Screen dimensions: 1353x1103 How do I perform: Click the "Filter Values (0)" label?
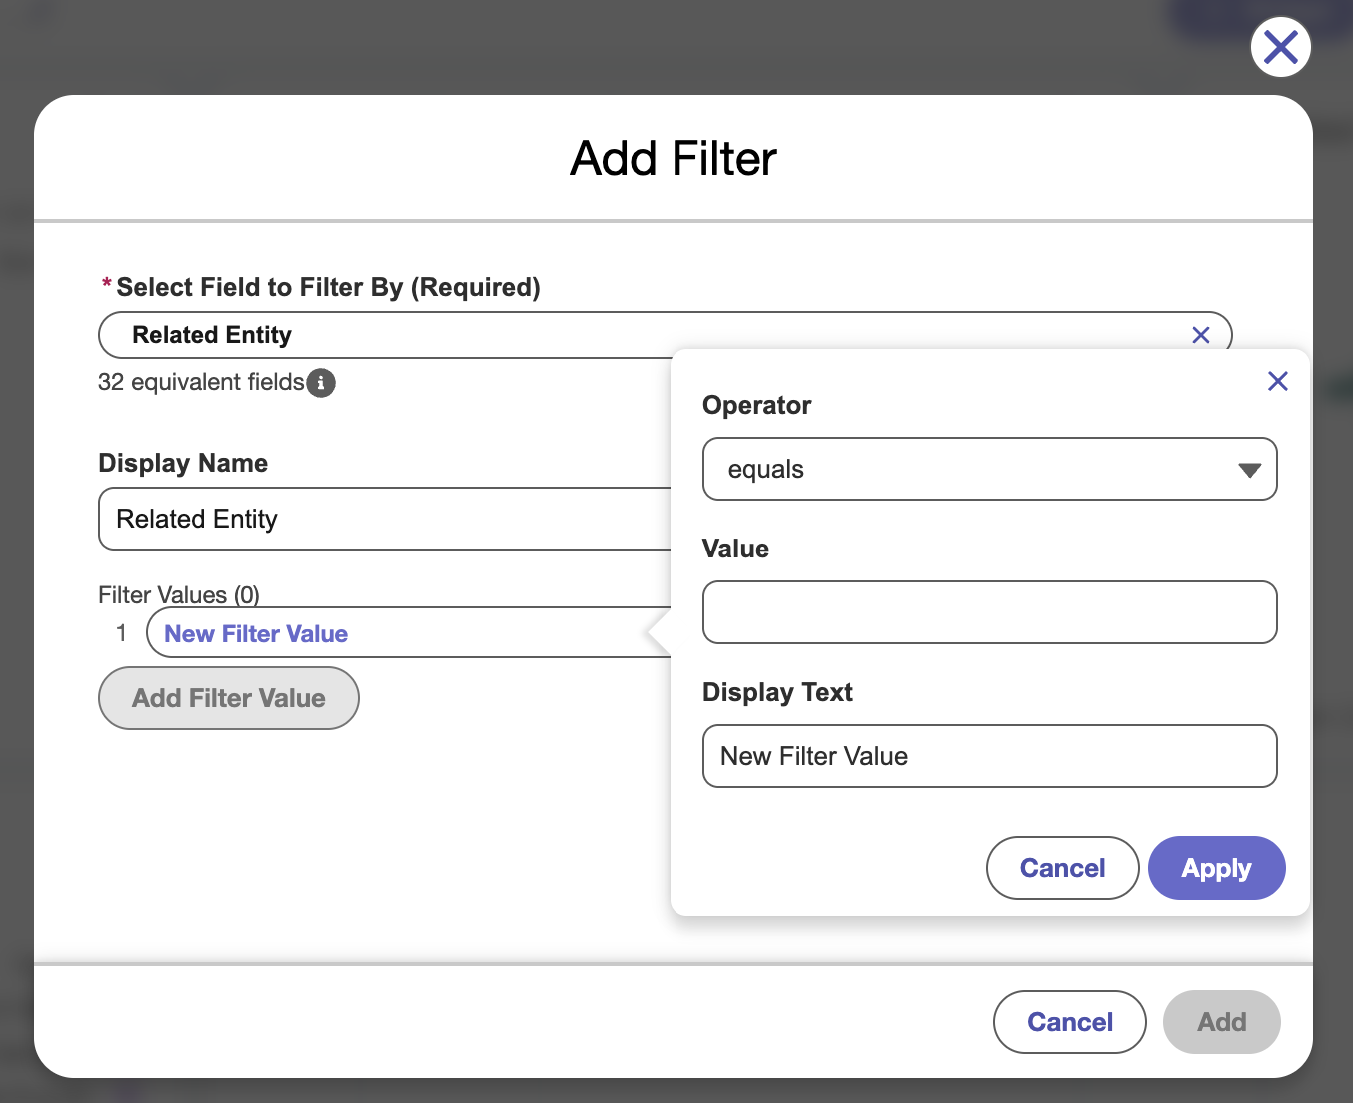179,595
